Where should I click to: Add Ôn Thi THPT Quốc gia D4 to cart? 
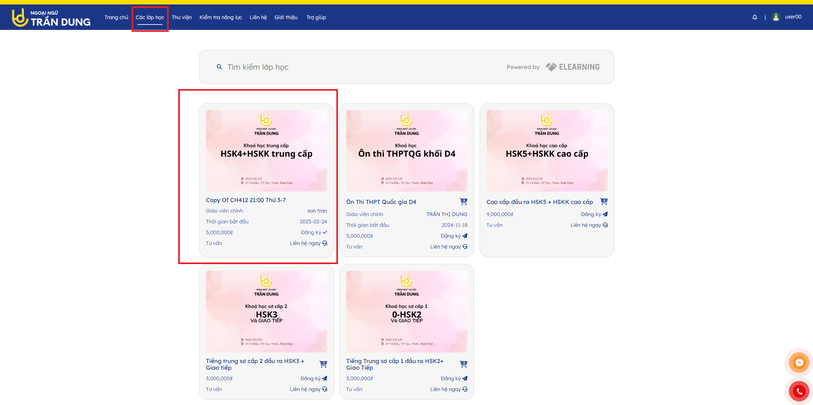(x=463, y=201)
